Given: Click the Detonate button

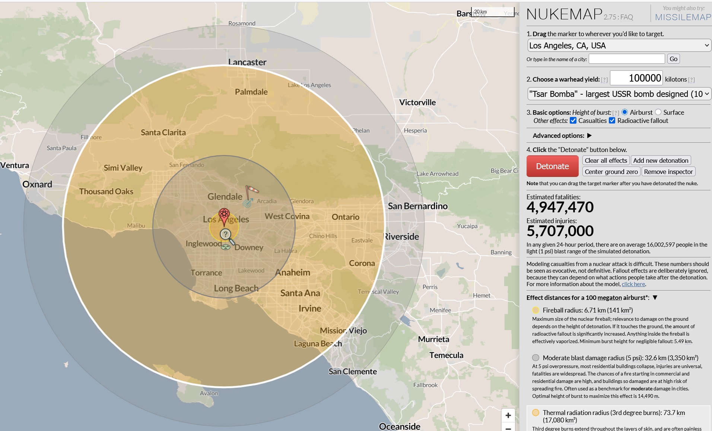Looking at the screenshot, I should (x=552, y=166).
